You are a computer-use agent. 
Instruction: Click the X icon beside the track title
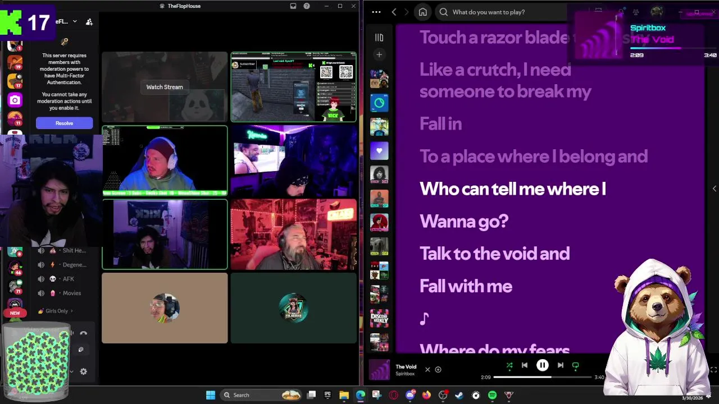tap(427, 370)
